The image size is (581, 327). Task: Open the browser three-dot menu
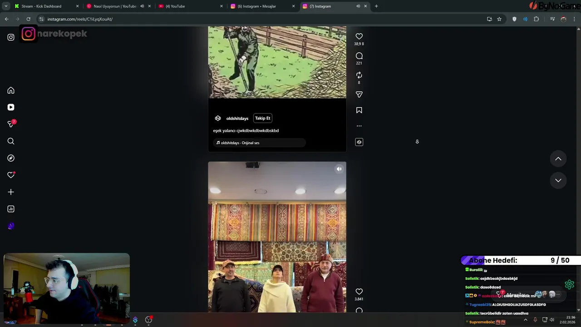[x=574, y=19]
